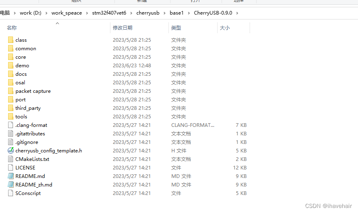Click the .gitignore file icon

point(11,142)
